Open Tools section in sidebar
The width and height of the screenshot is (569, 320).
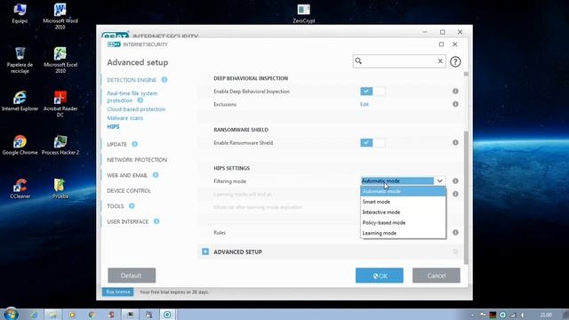[x=116, y=206]
